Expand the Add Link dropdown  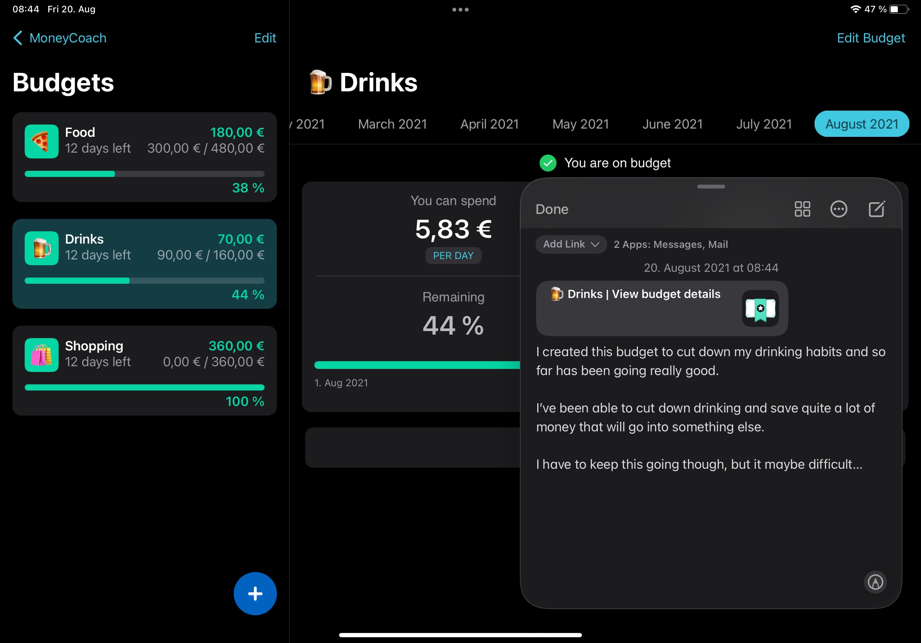pyautogui.click(x=570, y=244)
